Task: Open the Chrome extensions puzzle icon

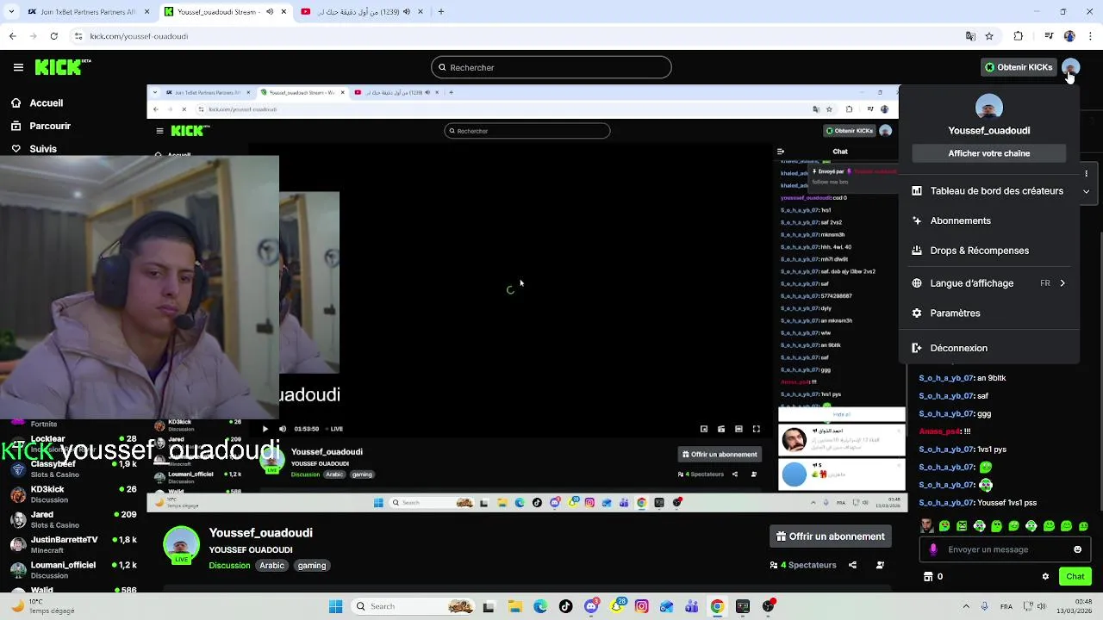Action: (1019, 36)
